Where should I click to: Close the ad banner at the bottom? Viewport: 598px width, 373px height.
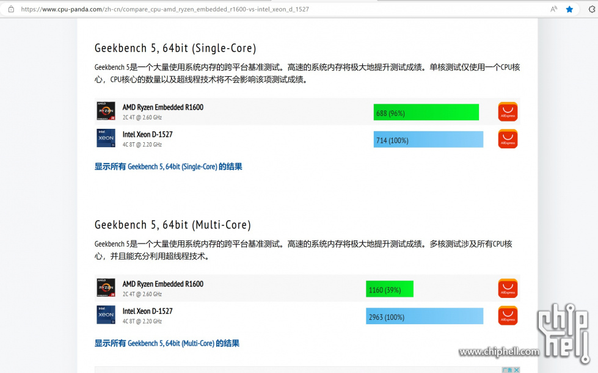pyautogui.click(x=516, y=370)
